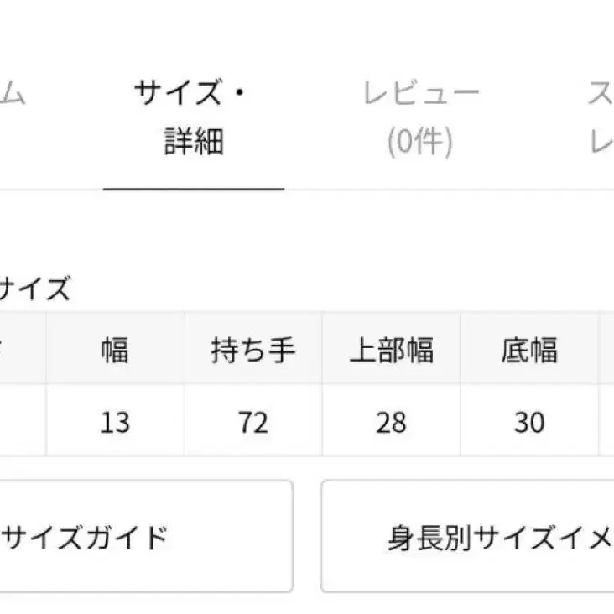Select the サイズ・詳細 tab

[193, 118]
